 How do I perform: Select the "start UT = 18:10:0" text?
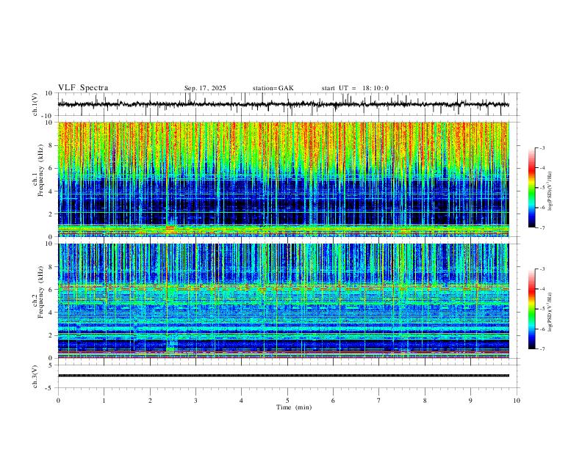(x=355, y=88)
